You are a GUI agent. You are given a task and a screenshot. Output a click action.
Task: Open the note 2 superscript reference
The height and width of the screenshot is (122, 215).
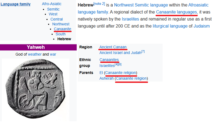click(x=99, y=4)
